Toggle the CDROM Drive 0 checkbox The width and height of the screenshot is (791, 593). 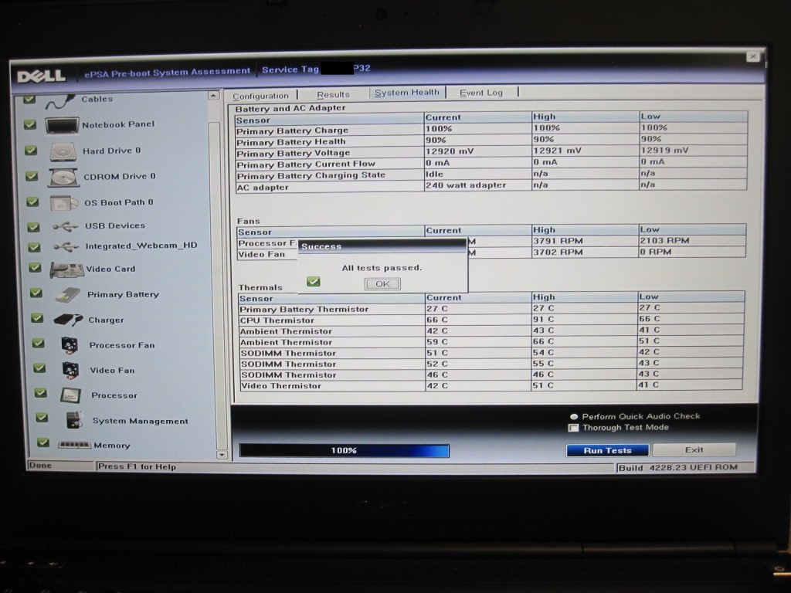point(32,176)
